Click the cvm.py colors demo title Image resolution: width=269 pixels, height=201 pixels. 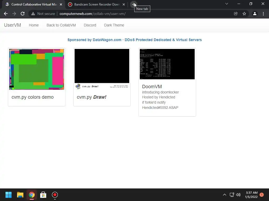coord(33,97)
